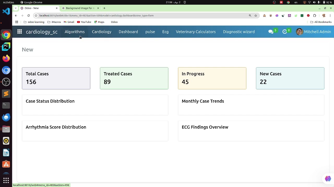Open Visual Studio Code from the dock
The image size is (334, 187).
click(x=6, y=11)
